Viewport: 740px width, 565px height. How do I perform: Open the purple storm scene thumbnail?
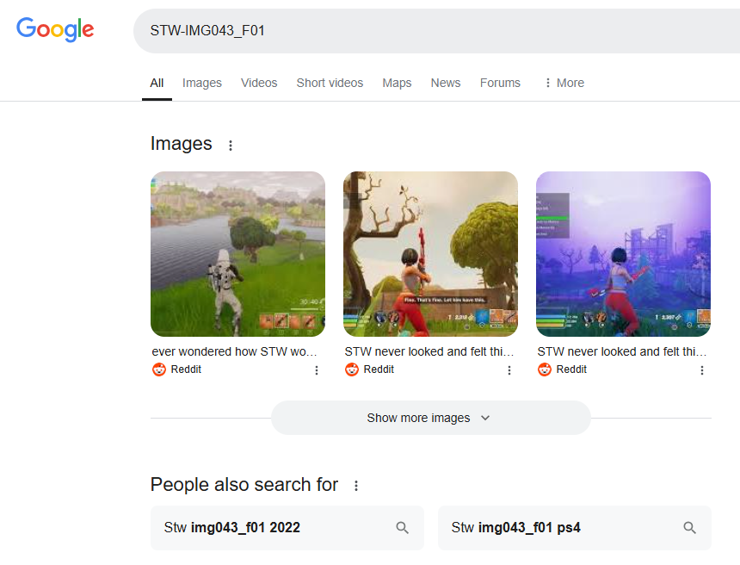click(x=624, y=254)
